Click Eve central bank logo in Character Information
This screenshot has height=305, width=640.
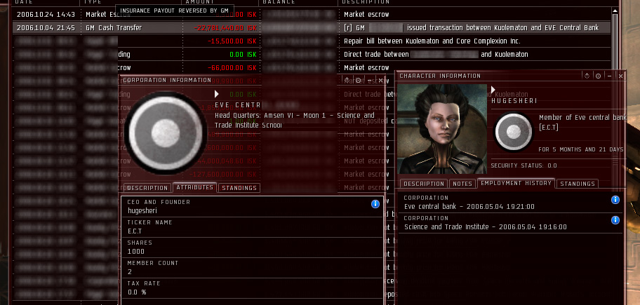pos(513,132)
